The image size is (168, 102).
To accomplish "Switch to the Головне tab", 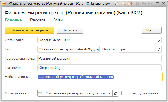I will tap(13, 20).
